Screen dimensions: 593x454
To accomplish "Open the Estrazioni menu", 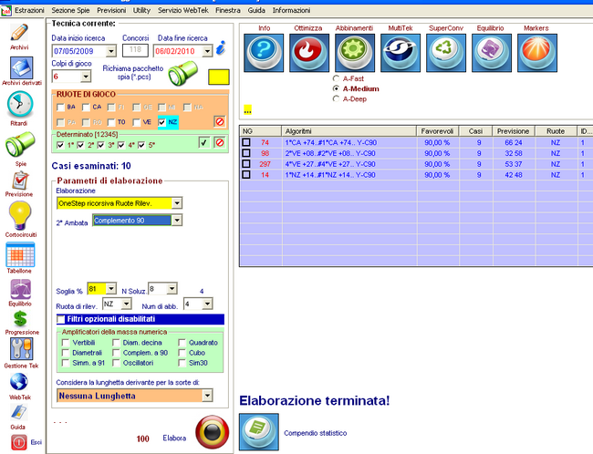I will click(x=29, y=11).
